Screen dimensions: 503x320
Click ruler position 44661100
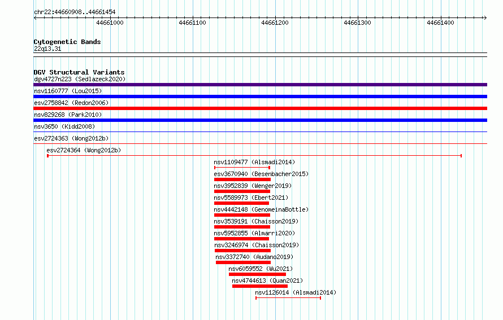coord(192,23)
